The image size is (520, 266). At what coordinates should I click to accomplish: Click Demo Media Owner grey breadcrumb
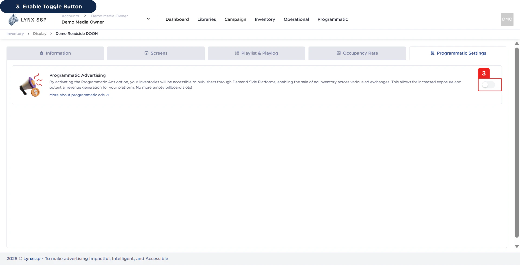click(x=109, y=16)
